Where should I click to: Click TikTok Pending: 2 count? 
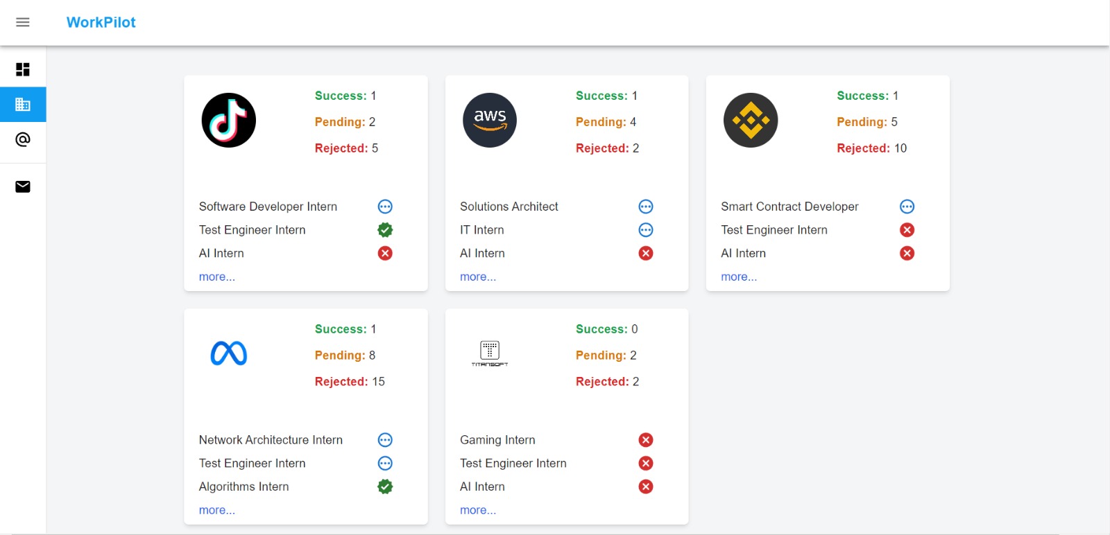[x=345, y=122]
